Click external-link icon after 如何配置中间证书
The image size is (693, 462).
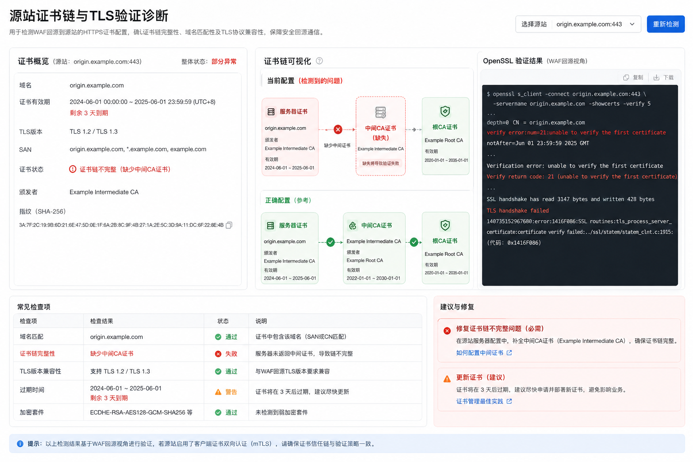click(x=509, y=353)
